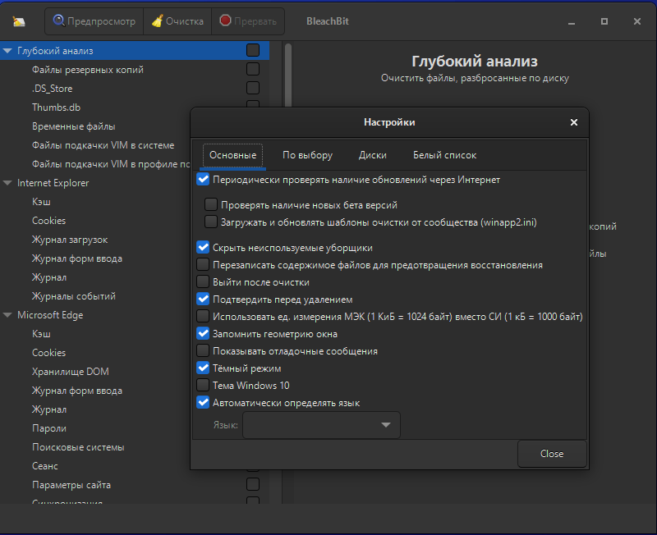Enable Тема Windows 10 checkbox

(x=203, y=386)
